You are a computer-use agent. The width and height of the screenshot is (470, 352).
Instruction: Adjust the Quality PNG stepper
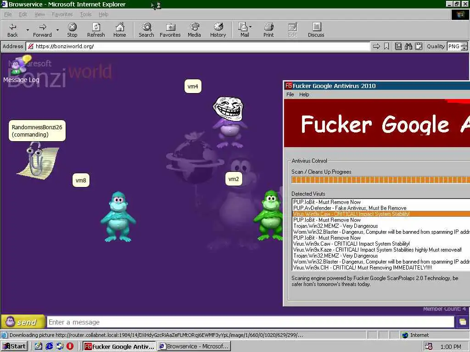click(x=464, y=46)
